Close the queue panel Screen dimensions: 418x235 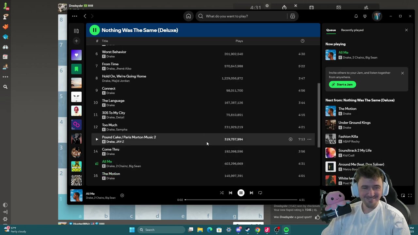coord(406,30)
